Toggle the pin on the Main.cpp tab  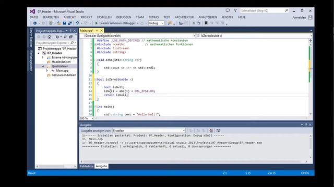[x=97, y=31]
